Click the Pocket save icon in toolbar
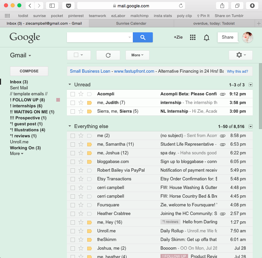Viewport: 262px width, 258px height. 68,6
